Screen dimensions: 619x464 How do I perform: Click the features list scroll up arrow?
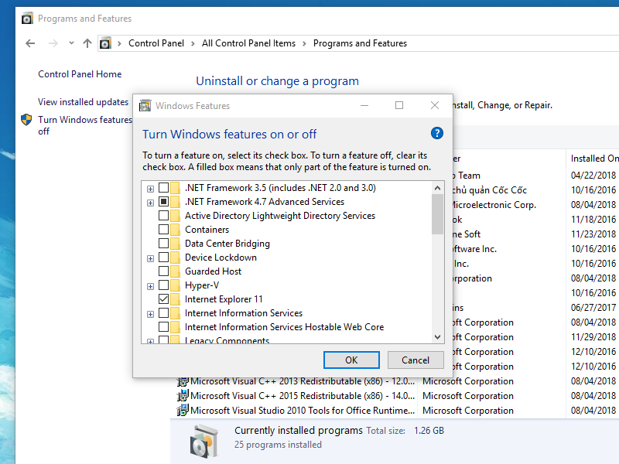coord(437,188)
